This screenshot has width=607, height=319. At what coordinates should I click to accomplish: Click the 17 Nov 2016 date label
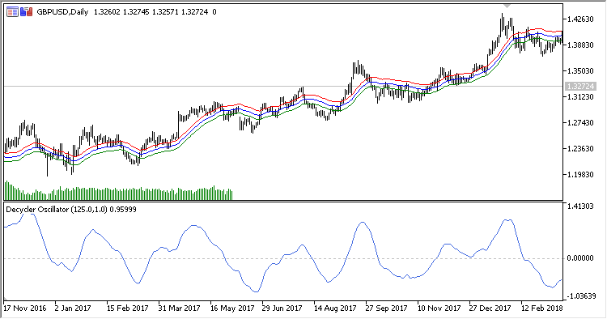pyautogui.click(x=25, y=308)
